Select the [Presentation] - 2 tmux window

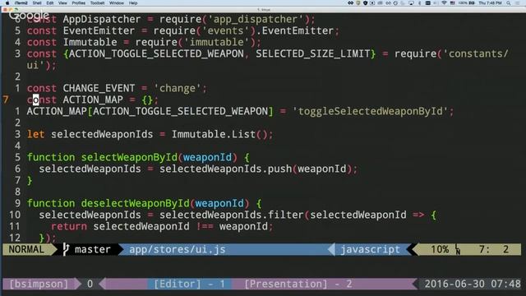point(298,284)
